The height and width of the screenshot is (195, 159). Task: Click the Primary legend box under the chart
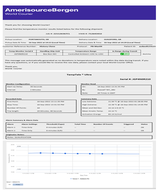coord(18,185)
